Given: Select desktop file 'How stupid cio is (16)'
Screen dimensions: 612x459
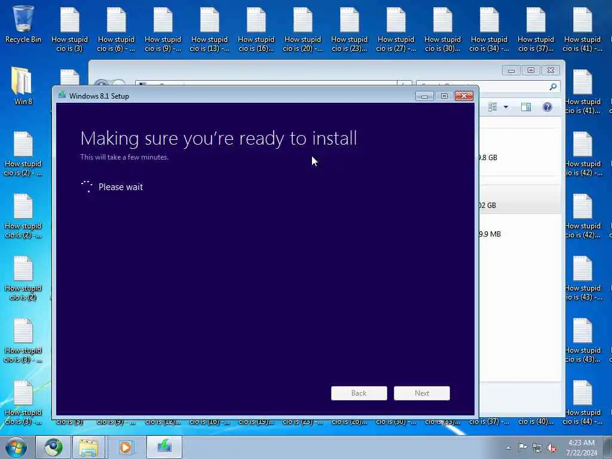Looking at the screenshot, I should (x=256, y=30).
